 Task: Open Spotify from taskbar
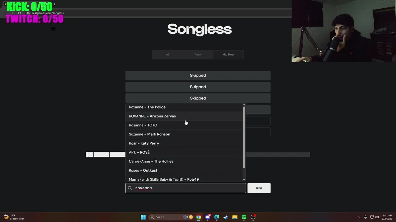pyautogui.click(x=244, y=217)
